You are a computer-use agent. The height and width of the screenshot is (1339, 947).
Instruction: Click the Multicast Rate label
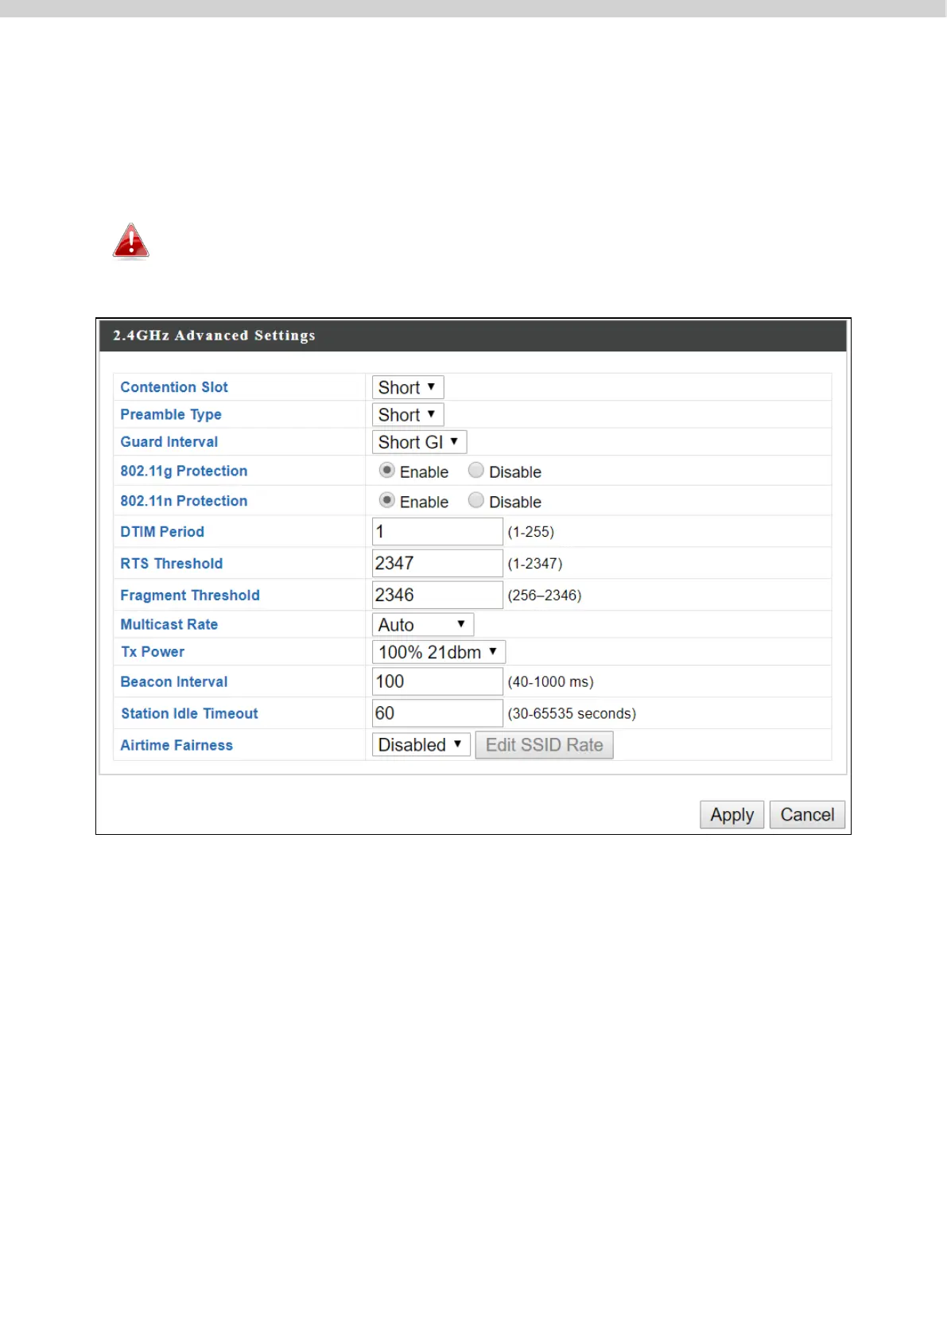(x=169, y=624)
